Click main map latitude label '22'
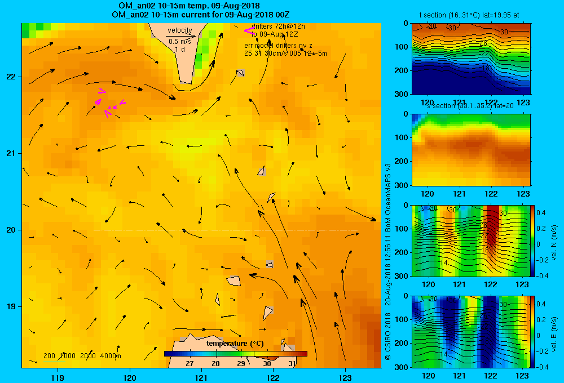 coord(11,77)
